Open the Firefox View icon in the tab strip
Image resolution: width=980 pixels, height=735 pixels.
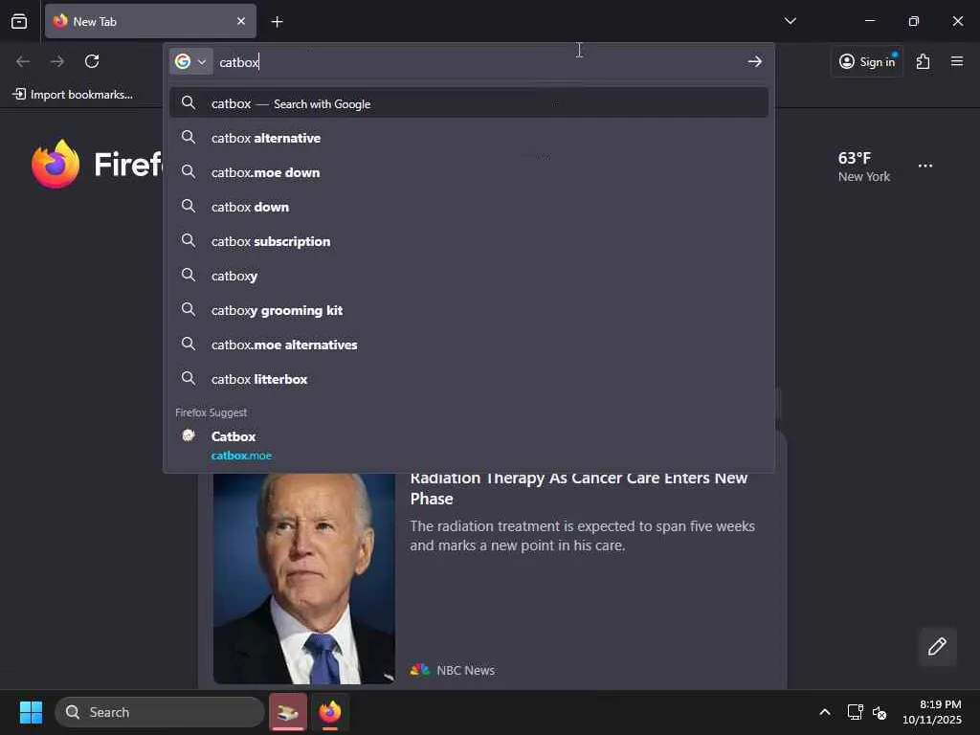click(19, 21)
